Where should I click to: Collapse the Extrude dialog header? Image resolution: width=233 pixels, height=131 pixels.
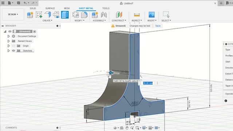point(226,44)
